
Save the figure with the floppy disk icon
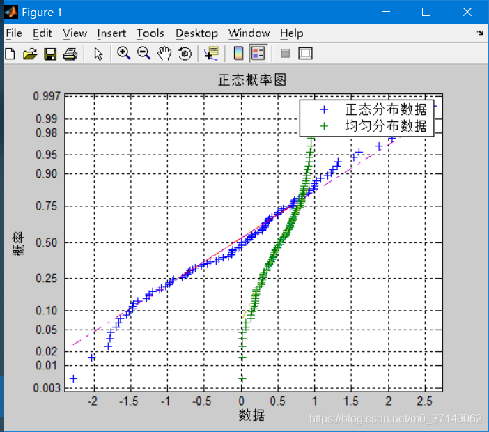point(50,54)
